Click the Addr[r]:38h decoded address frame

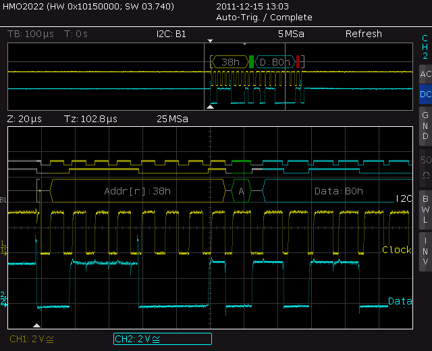(x=138, y=190)
